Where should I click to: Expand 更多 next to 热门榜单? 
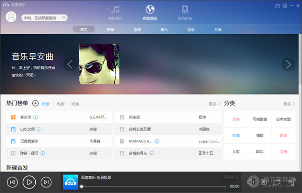coord(214,104)
